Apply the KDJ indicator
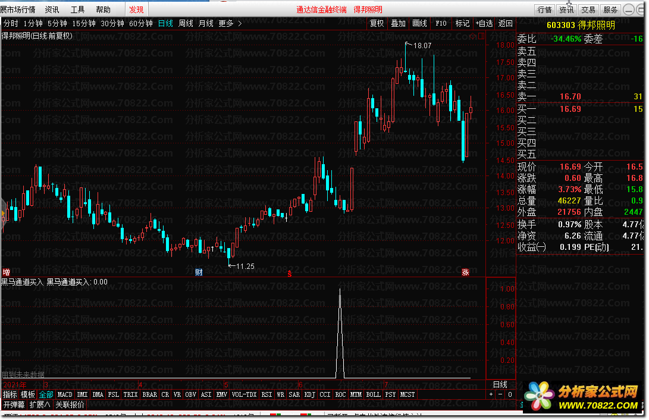The height and width of the screenshot is (420, 649). [309, 394]
